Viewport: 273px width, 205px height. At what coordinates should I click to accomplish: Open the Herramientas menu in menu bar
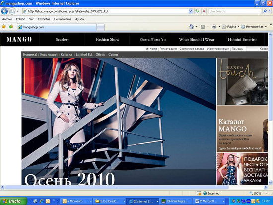point(63,19)
